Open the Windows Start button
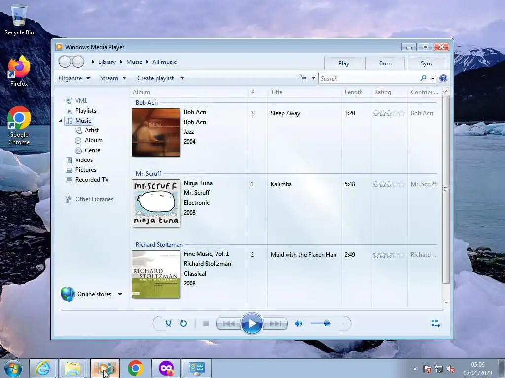The width and height of the screenshot is (505, 378). tap(13, 368)
